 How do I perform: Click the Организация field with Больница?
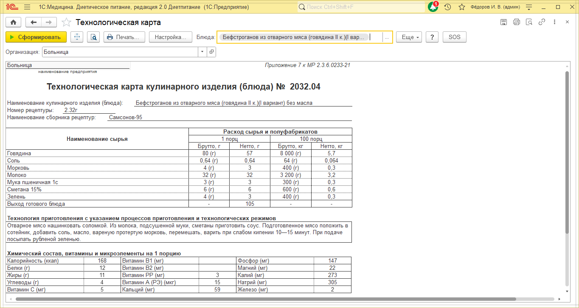click(x=120, y=52)
